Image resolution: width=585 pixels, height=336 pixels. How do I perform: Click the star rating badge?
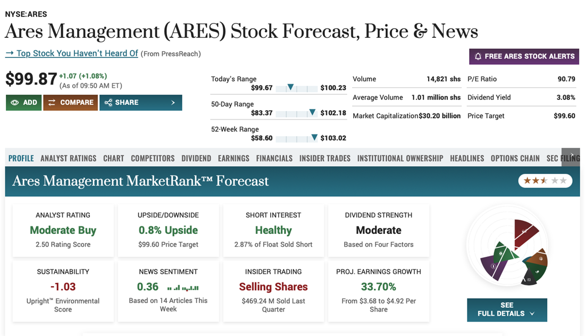click(x=545, y=181)
